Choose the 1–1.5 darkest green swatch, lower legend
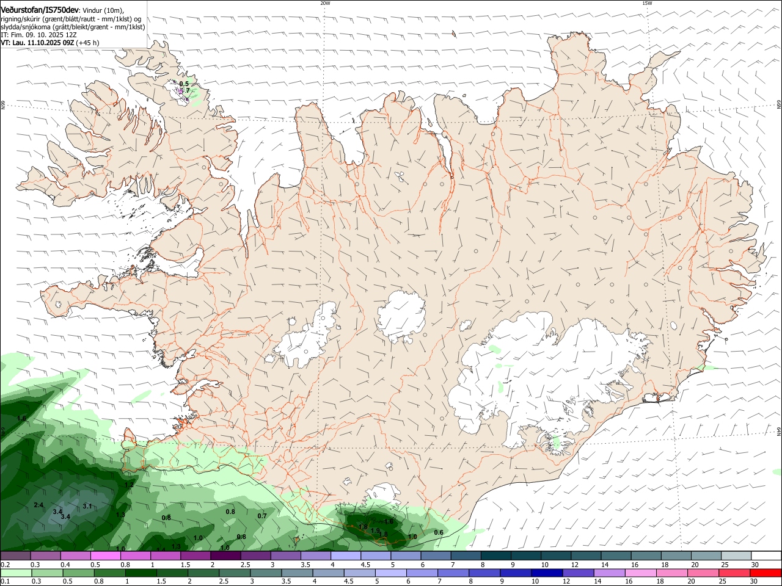Image resolution: width=782 pixels, height=586 pixels. pos(141,573)
